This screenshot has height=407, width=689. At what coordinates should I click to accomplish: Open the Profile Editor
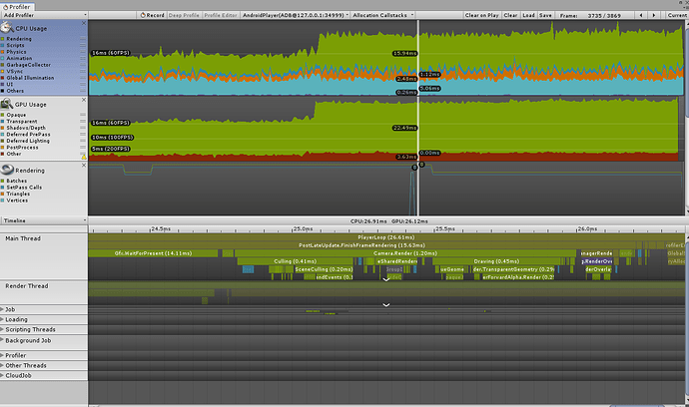point(221,15)
